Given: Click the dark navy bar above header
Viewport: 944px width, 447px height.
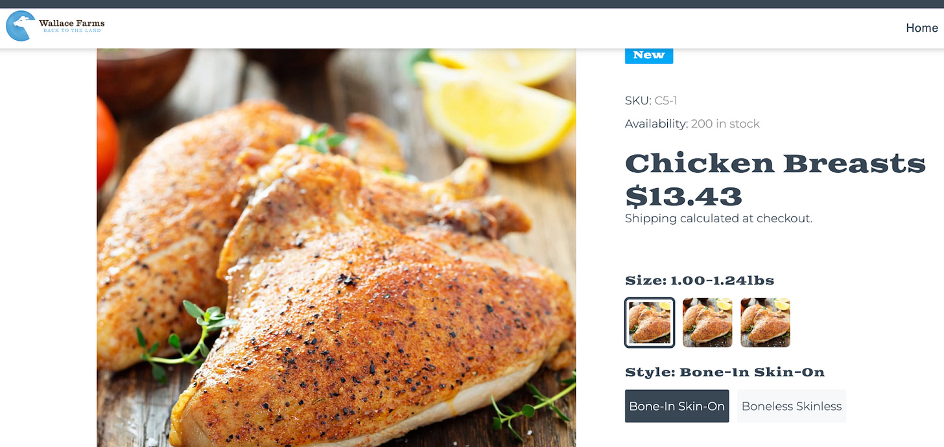Looking at the screenshot, I should pyautogui.click(x=472, y=4).
